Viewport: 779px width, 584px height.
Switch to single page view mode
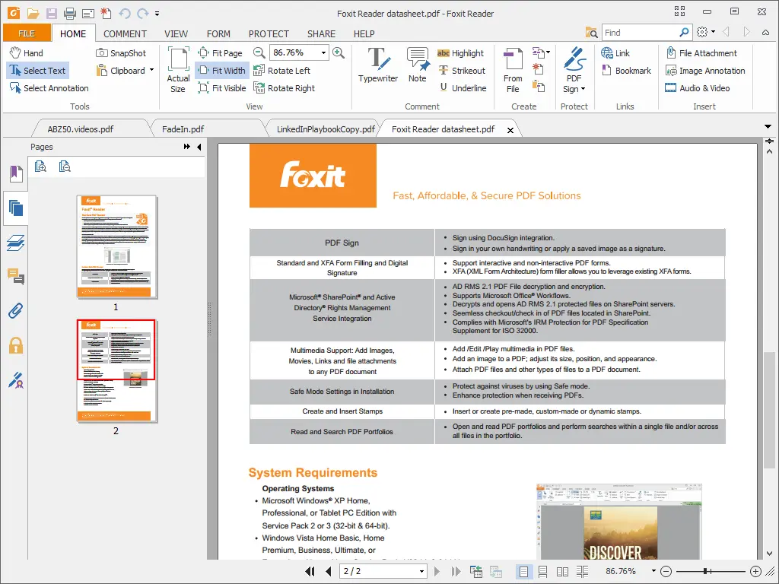(x=523, y=571)
